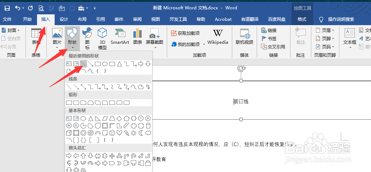Choose the crescent moon basic shape
The image size is (371, 172).
pyautogui.click(x=141, y=133)
